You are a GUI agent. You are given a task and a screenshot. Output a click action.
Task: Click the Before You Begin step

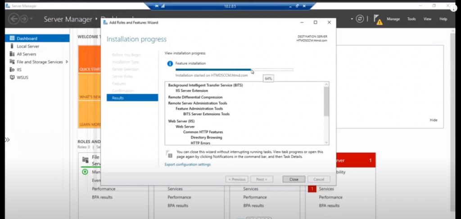point(127,54)
